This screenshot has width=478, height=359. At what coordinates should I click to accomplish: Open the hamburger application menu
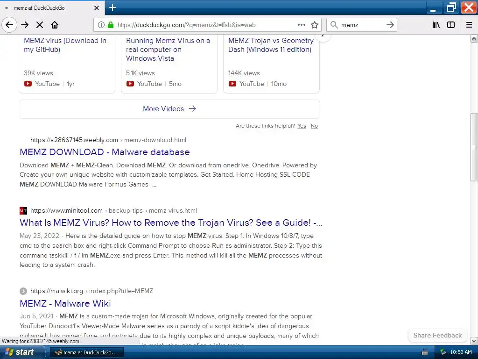pos(469,25)
